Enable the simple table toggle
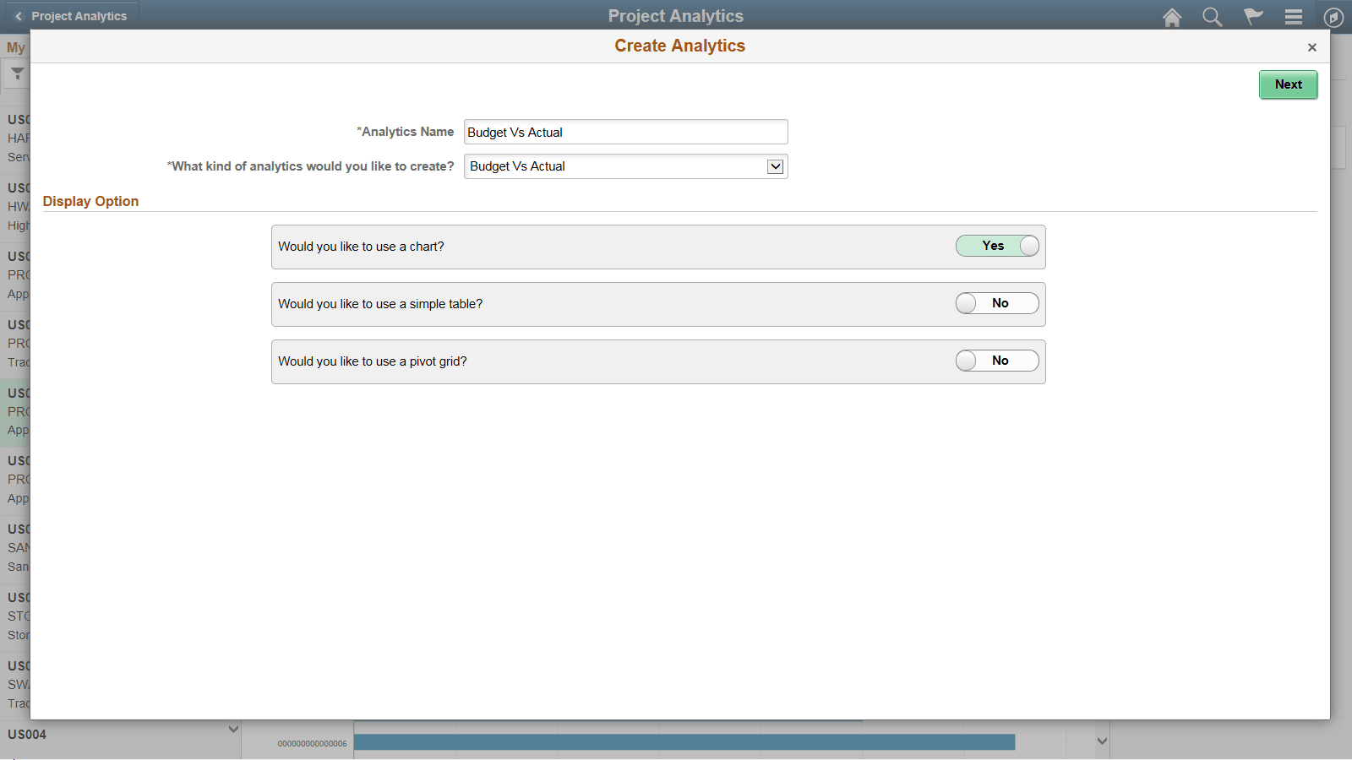This screenshot has width=1352, height=760. [997, 303]
